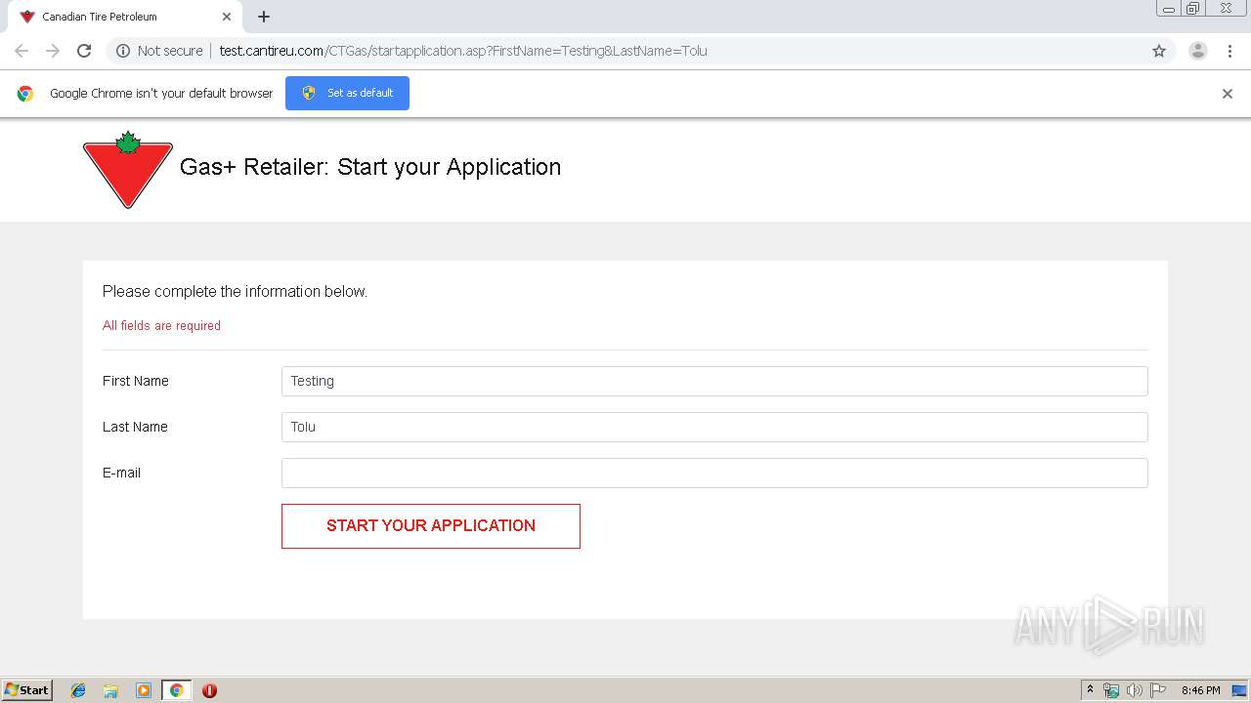Image resolution: width=1251 pixels, height=703 pixels.
Task: Close the Canadian Tire Petroleum tab
Action: (227, 17)
